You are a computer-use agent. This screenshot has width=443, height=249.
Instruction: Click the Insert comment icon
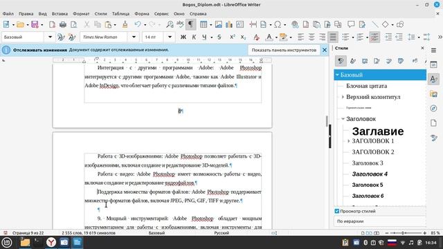[x=351, y=25]
